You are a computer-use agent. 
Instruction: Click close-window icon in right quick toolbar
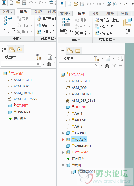pos(126,4)
